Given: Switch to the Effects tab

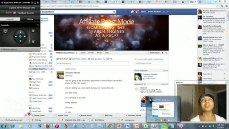Looking at the screenshot, I should pyautogui.click(x=30, y=19).
